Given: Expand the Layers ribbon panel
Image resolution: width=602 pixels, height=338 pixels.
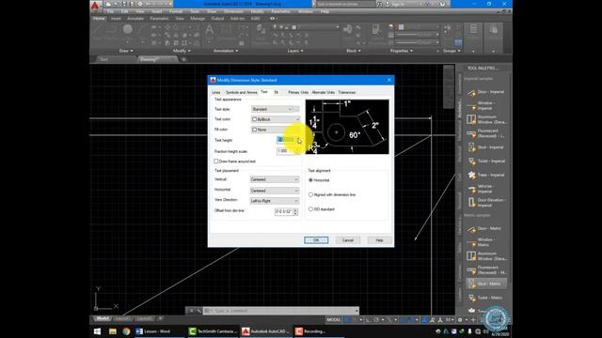Looking at the screenshot, I should point(294,51).
